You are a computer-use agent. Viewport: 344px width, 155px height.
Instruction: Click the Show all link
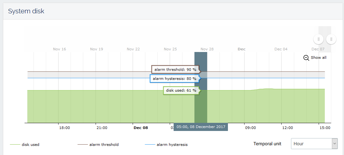(318, 58)
